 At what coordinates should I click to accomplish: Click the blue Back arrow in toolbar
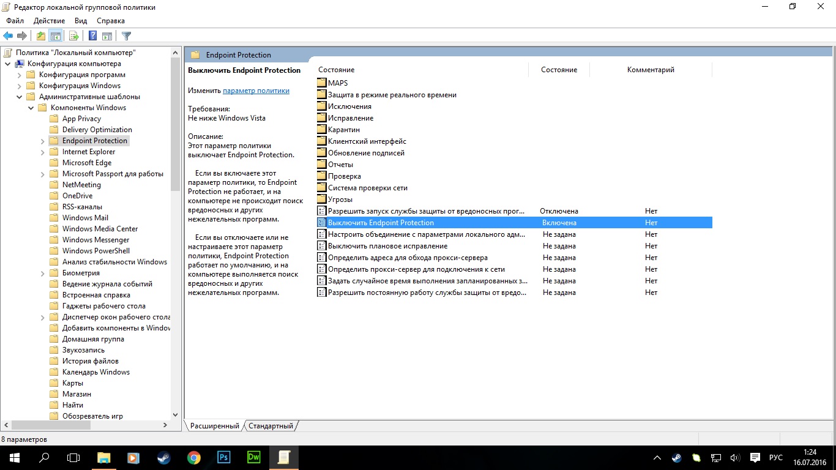tap(8, 36)
